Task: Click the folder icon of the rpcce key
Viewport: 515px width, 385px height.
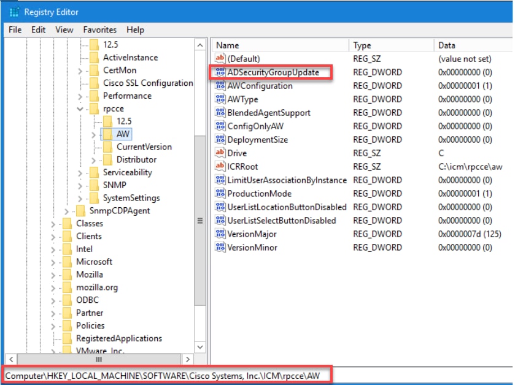Action: 94,109
